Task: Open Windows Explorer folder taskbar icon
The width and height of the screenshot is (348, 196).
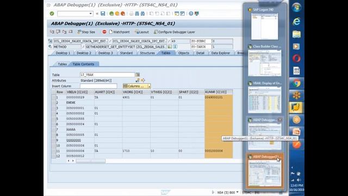Action: coord(296,34)
